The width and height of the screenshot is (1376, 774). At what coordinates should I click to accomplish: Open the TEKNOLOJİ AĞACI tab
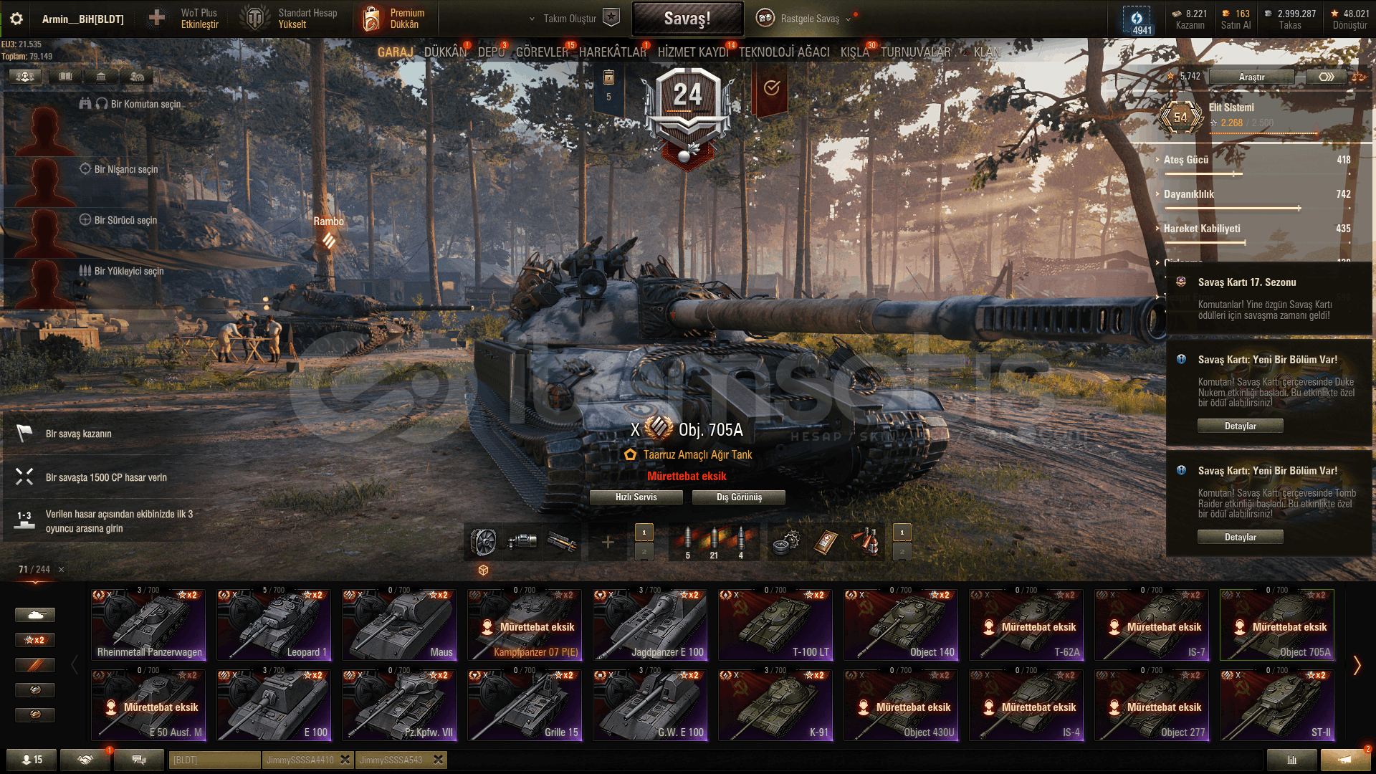point(784,52)
